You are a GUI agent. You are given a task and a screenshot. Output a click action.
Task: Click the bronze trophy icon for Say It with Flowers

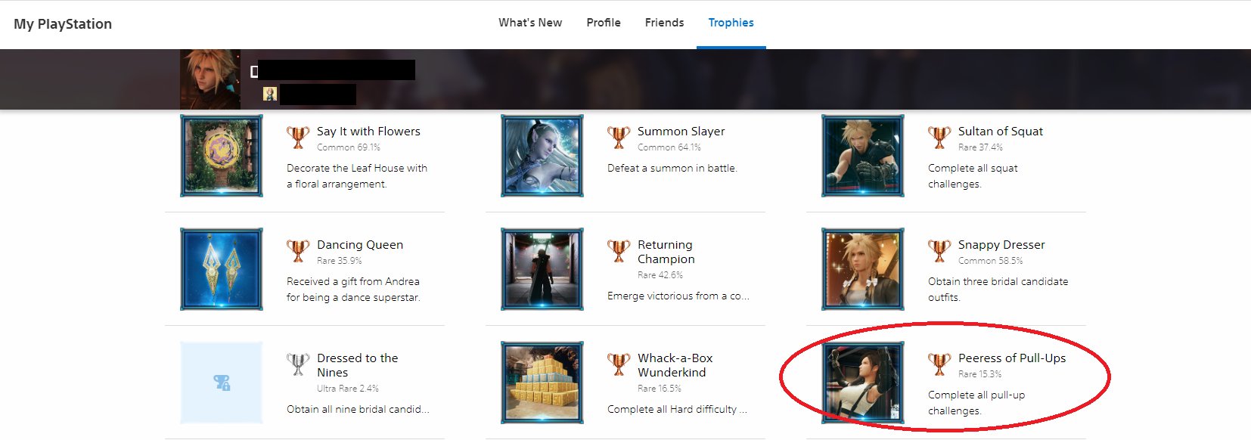click(x=298, y=137)
